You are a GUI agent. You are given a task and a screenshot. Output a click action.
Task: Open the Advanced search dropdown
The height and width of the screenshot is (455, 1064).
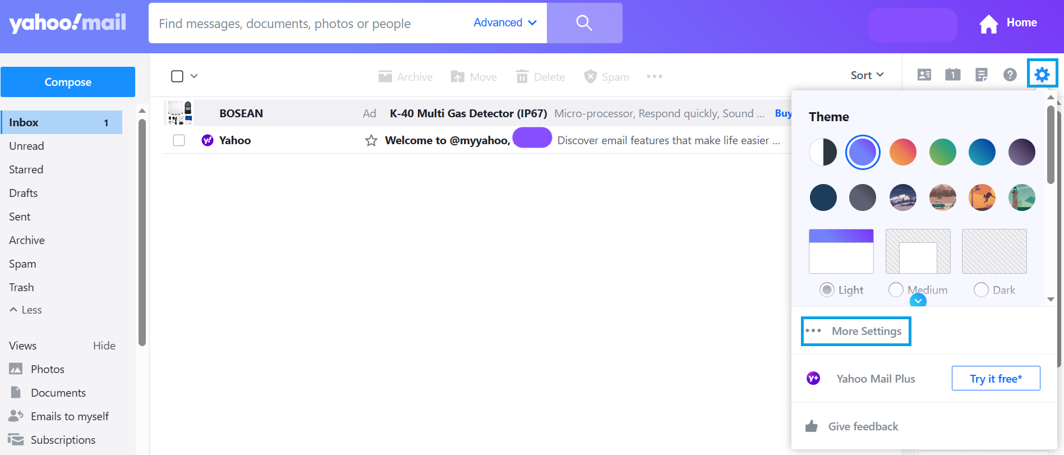(x=505, y=22)
